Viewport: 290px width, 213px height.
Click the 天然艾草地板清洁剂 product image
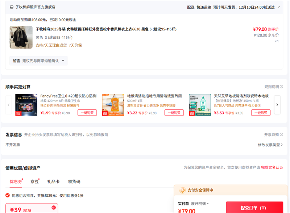[200, 105]
